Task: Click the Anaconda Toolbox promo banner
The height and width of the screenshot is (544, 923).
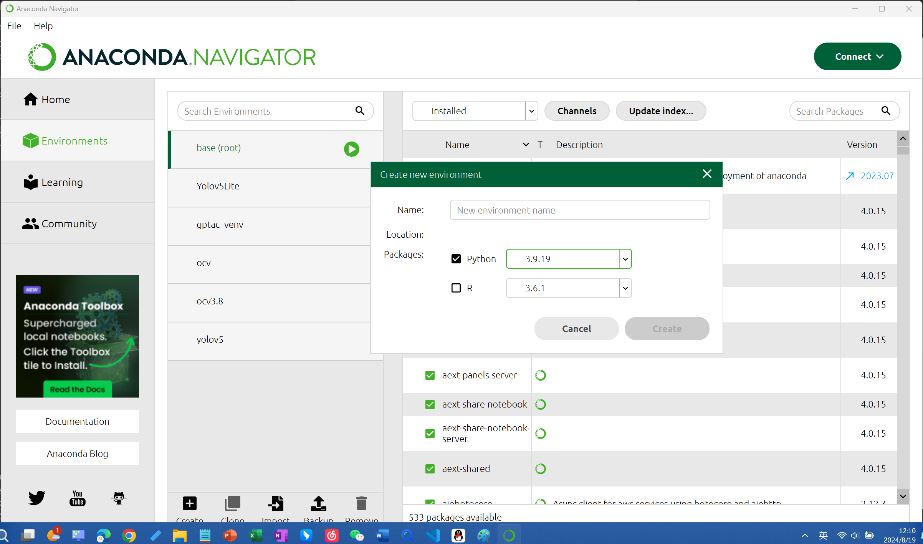Action: pos(78,336)
